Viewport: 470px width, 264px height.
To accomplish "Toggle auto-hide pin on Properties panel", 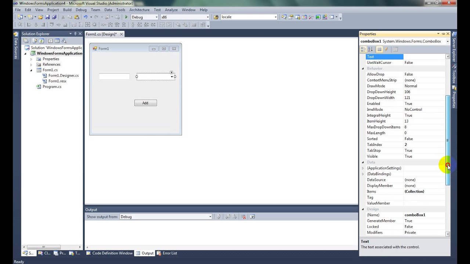I will pos(443,34).
